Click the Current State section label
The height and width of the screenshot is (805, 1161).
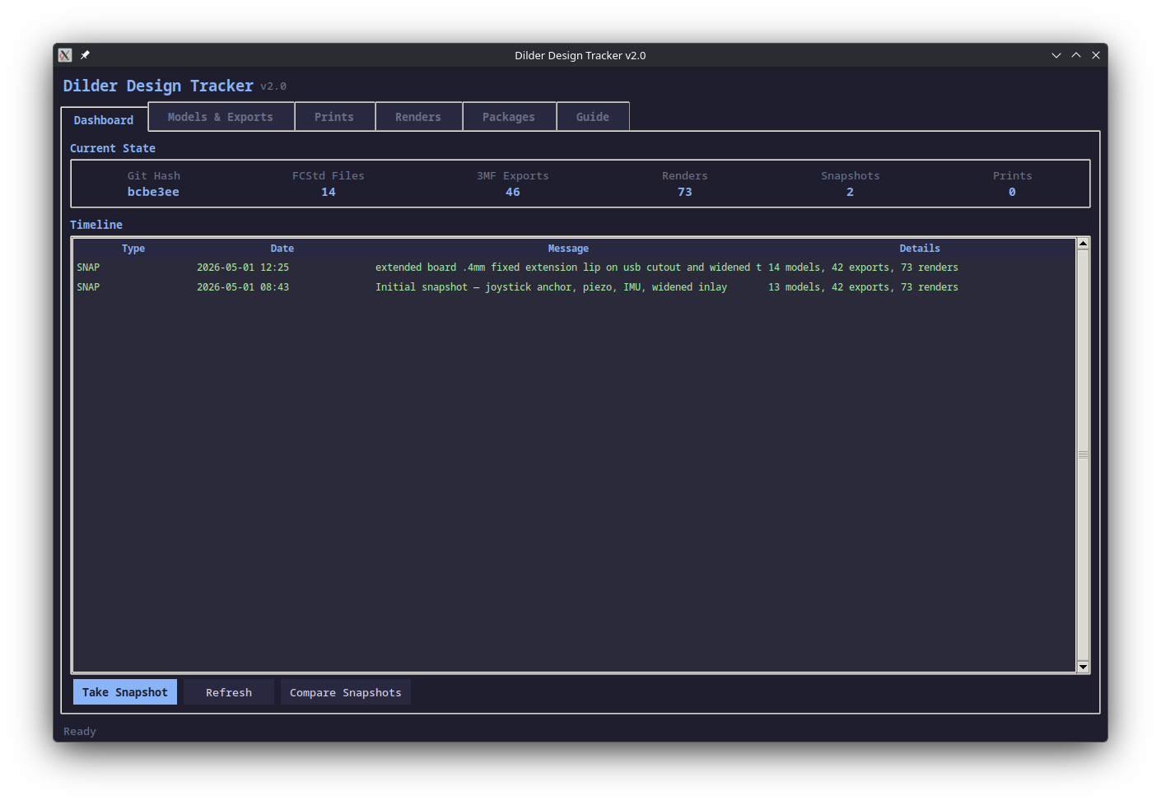pos(113,148)
